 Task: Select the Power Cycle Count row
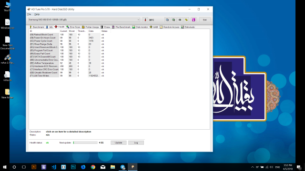click(67, 41)
